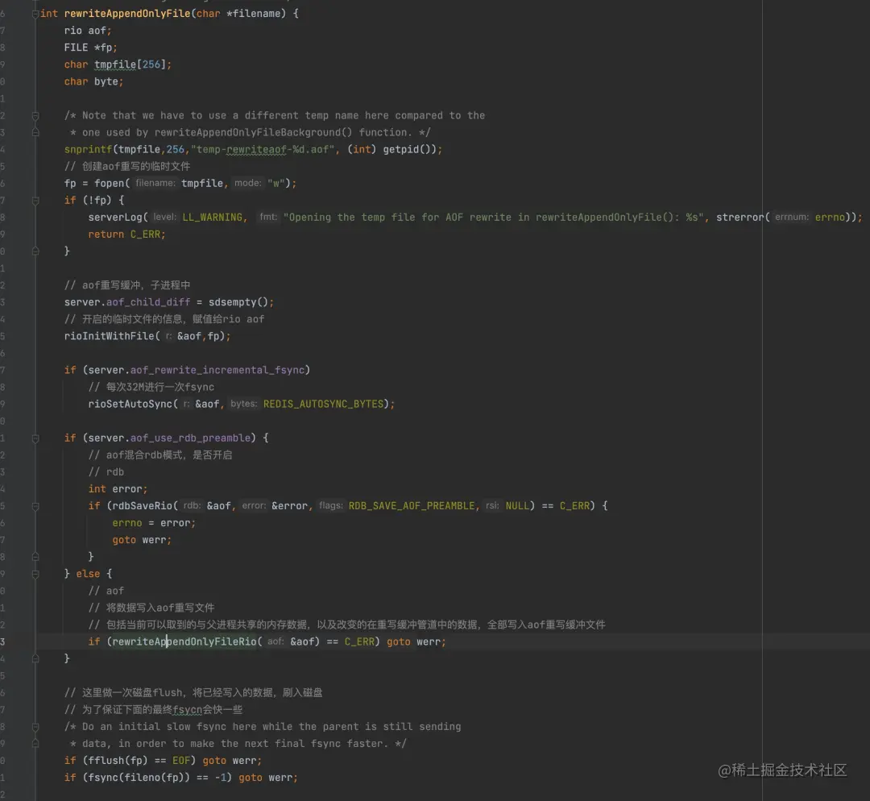Viewport: 870px width, 801px height.
Task: Click the "FILE *fp;" declaration
Action: coord(90,48)
